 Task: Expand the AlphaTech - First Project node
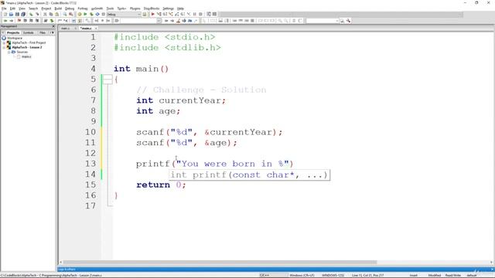point(4,42)
